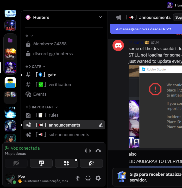Collapse the GATE category

tap(35, 67)
